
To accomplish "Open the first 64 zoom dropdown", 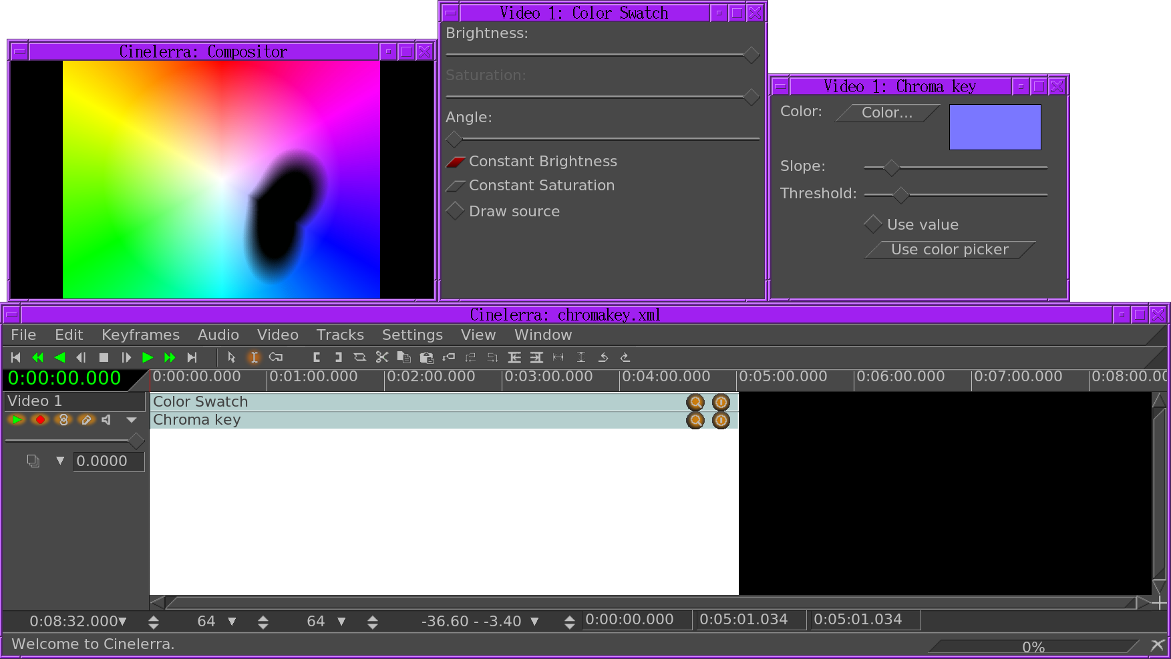I will point(232,622).
